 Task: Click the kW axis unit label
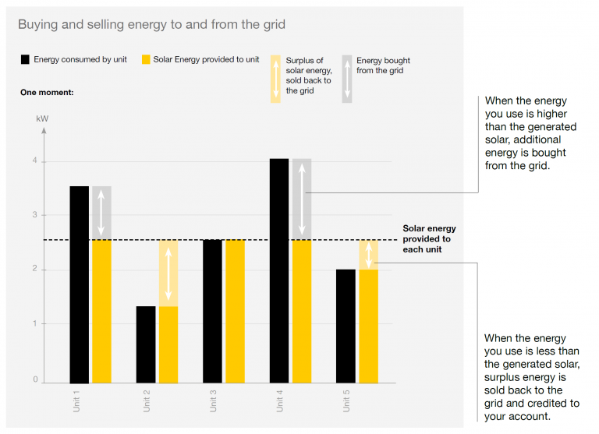click(x=42, y=118)
